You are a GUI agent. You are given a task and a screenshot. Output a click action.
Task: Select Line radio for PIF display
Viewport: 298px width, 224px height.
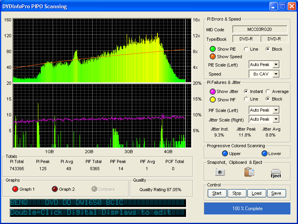[x=246, y=99]
